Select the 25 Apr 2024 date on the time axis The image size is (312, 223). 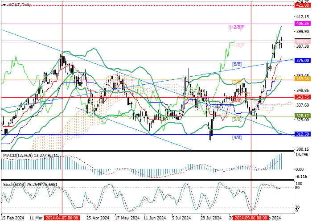pyautogui.click(x=98, y=218)
